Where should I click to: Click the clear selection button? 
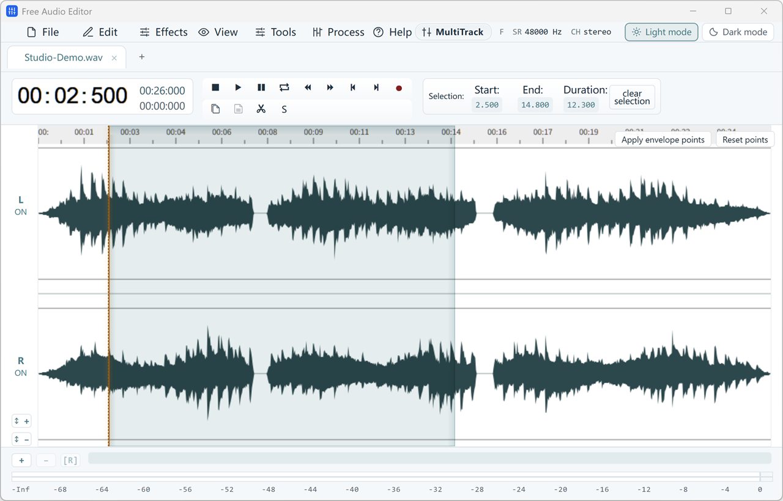coord(632,97)
